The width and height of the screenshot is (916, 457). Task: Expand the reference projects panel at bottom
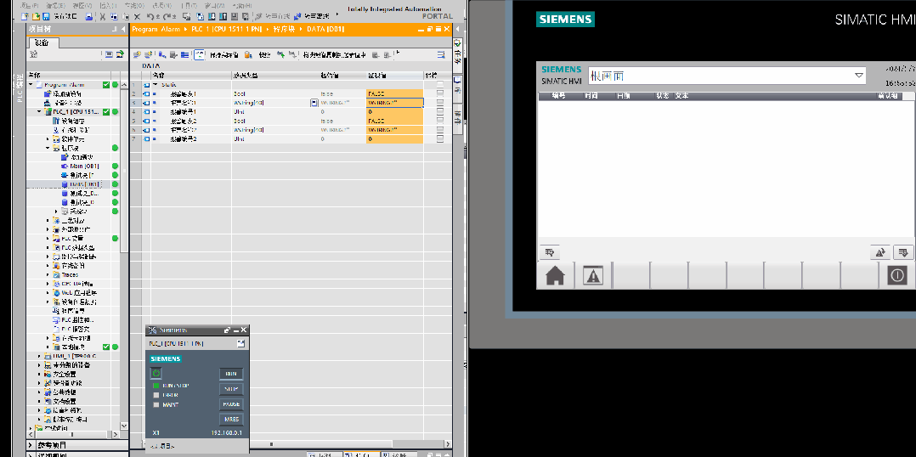31,445
